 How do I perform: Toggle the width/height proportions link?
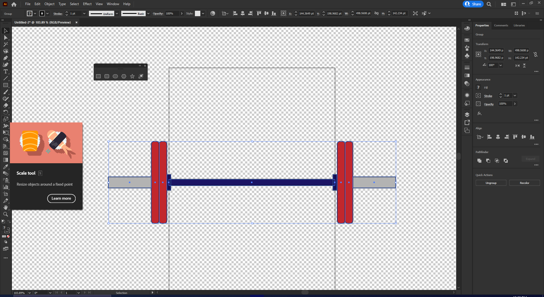[535, 54]
